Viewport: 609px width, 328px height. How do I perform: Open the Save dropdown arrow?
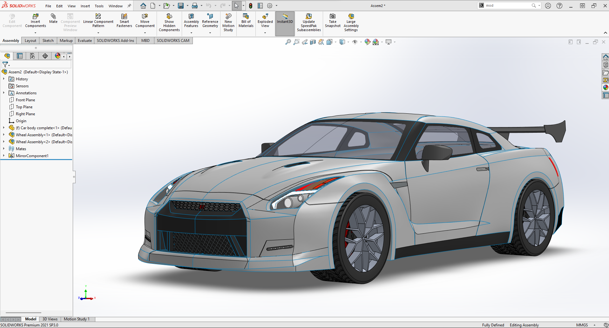coord(187,6)
